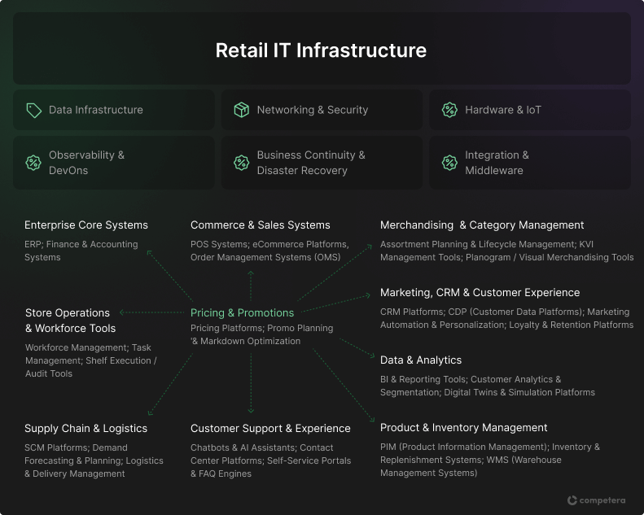Screen dimensions: 644x515
Task: Click the badge icon beside Business Continuity
Action: pos(241,163)
